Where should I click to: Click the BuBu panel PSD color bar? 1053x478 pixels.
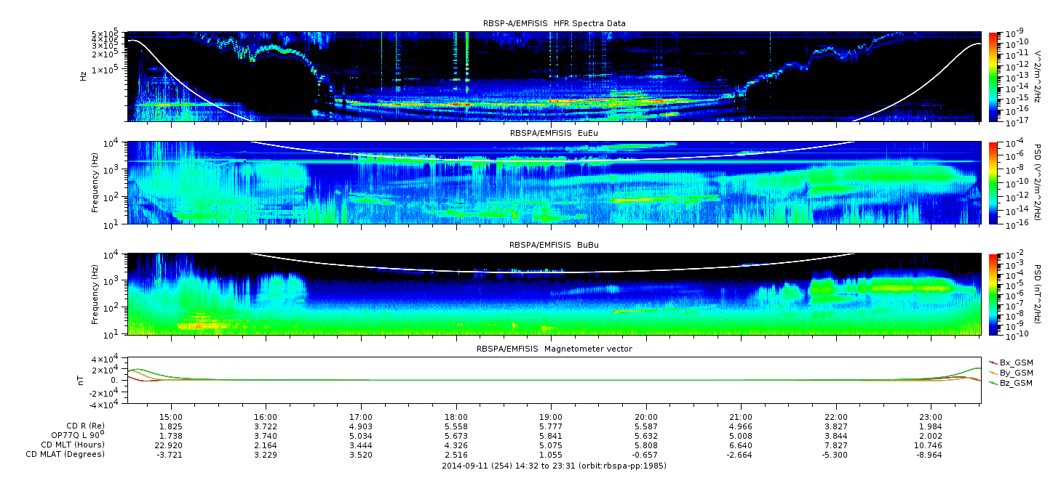pos(993,293)
